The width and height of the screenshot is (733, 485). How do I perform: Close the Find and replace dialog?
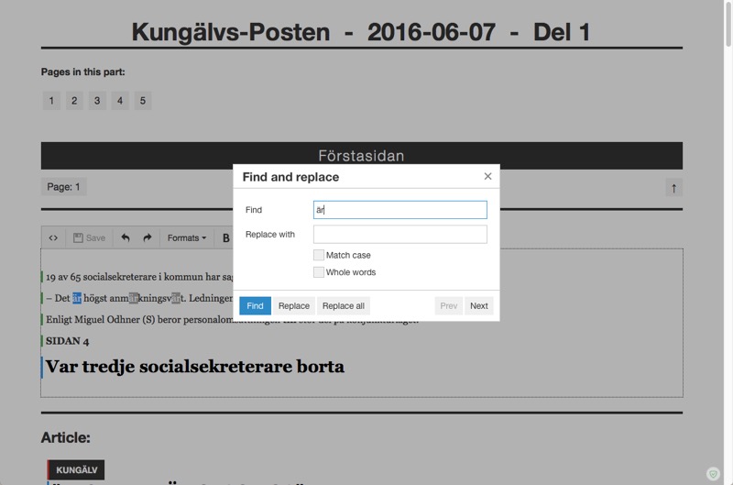coord(487,176)
